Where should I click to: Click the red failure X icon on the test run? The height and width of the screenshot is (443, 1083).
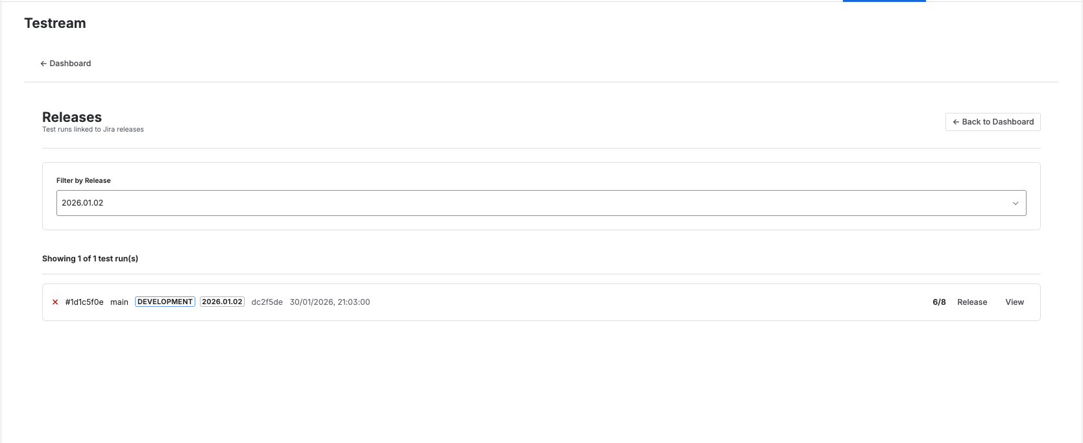55,302
